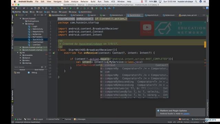The height and width of the screenshot is (124, 220).
Task: Click the Sync Project with Gradle icon
Action: tap(97, 8)
